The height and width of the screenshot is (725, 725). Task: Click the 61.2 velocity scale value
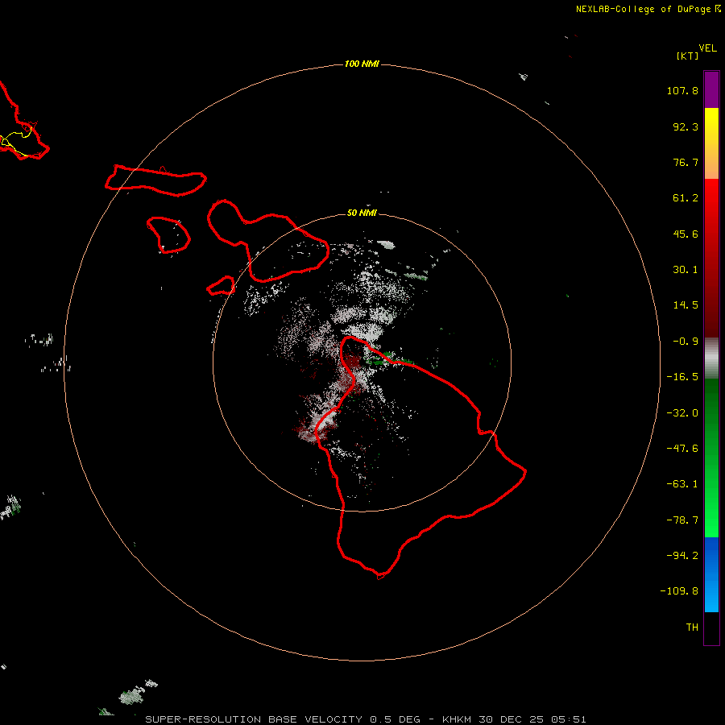(x=686, y=198)
